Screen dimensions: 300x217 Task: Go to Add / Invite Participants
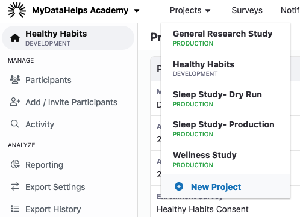click(71, 102)
